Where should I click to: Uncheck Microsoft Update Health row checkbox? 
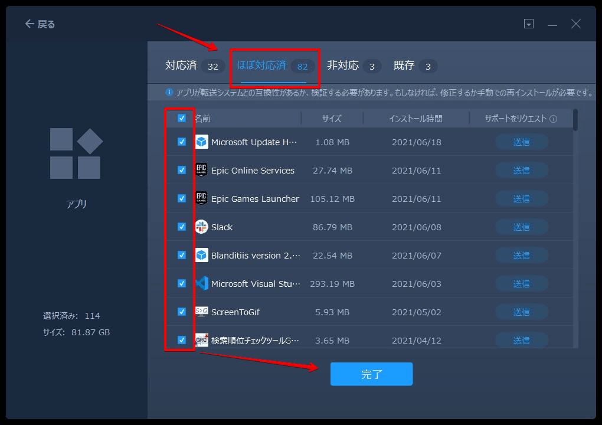pyautogui.click(x=182, y=142)
